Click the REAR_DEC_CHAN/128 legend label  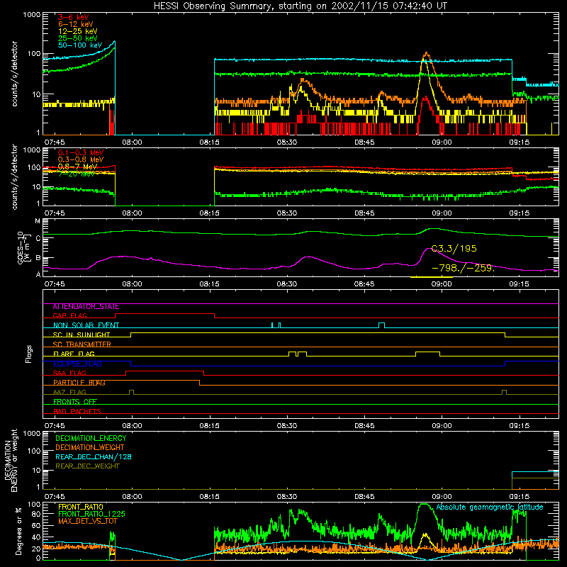(94, 457)
